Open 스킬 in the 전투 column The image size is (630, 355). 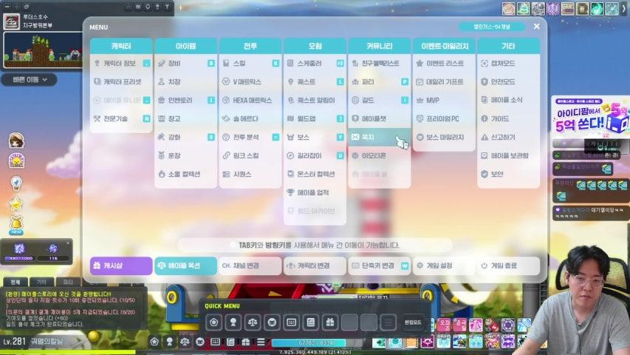pos(250,63)
